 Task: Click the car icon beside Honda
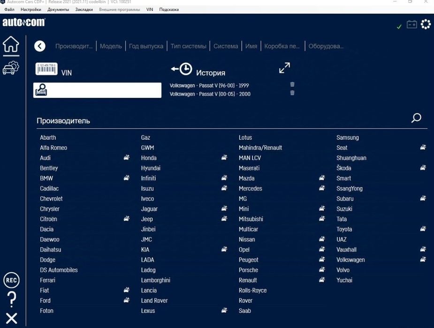pyautogui.click(x=224, y=157)
